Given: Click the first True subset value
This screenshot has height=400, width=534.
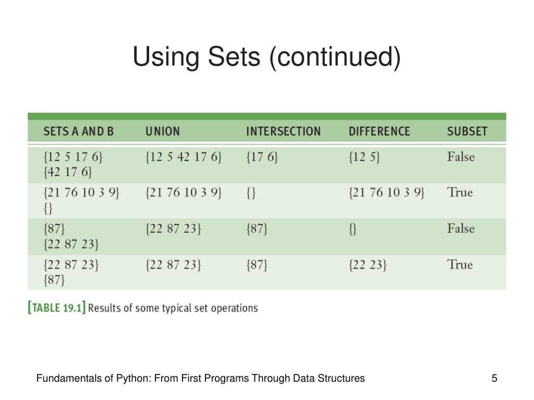Looking at the screenshot, I should click(460, 193).
